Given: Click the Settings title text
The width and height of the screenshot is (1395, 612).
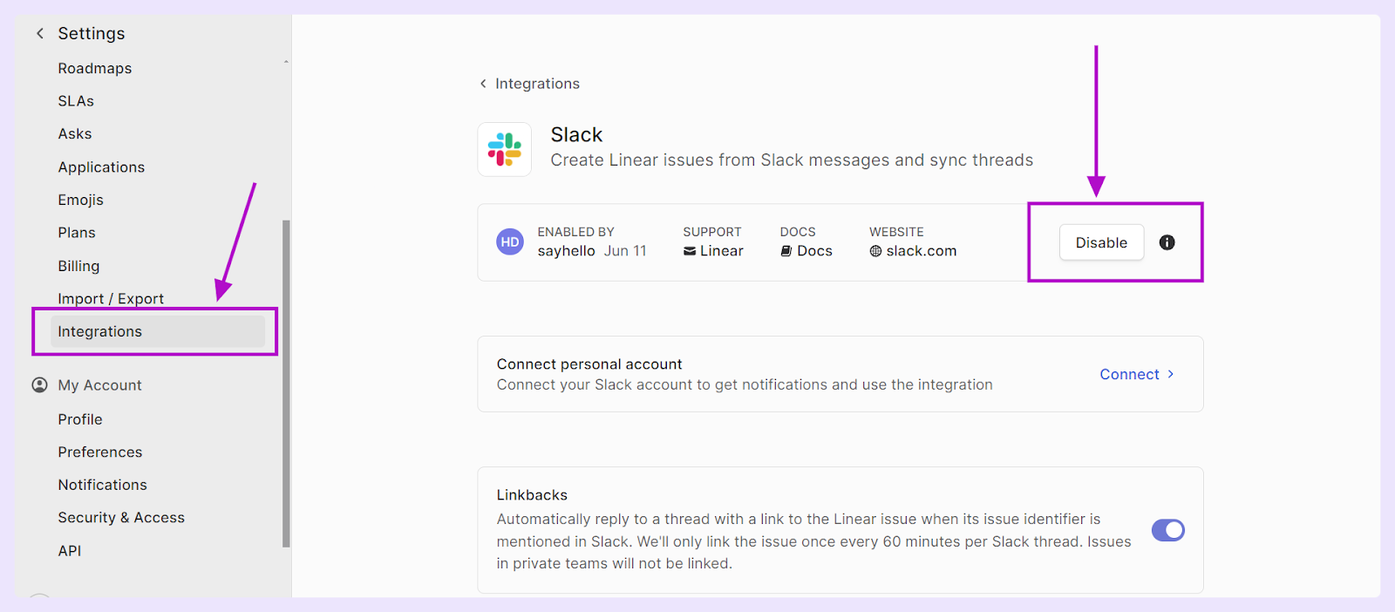Looking at the screenshot, I should coord(92,33).
